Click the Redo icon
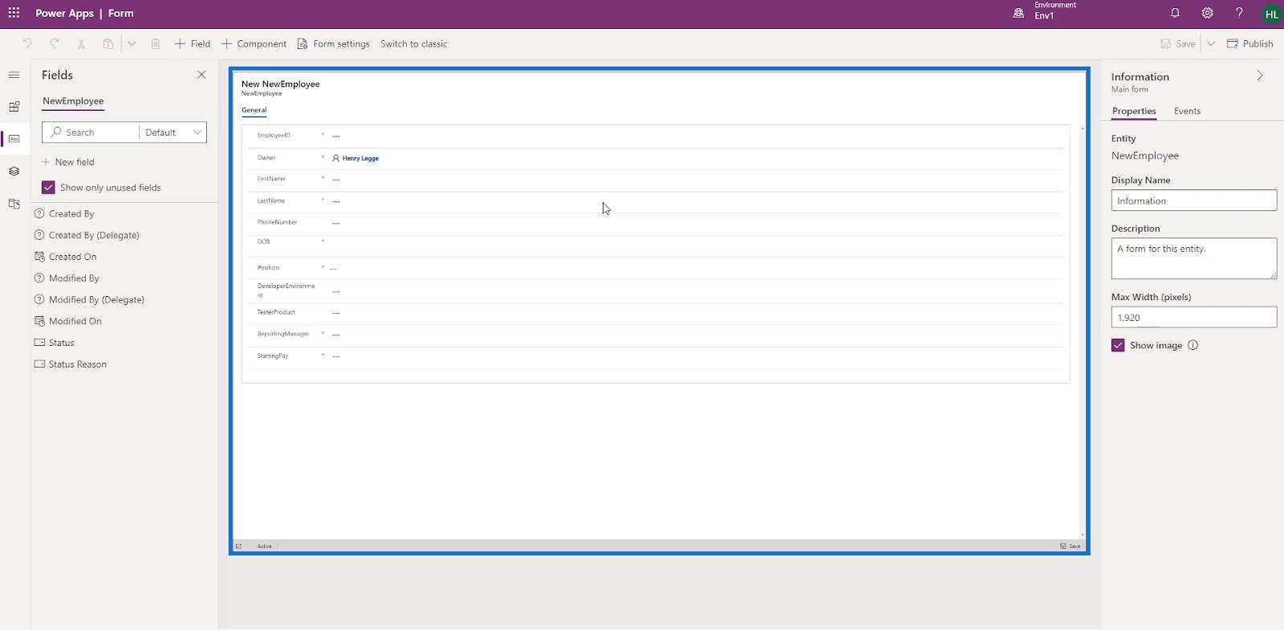Screen dimensions: 1284x630 point(55,43)
